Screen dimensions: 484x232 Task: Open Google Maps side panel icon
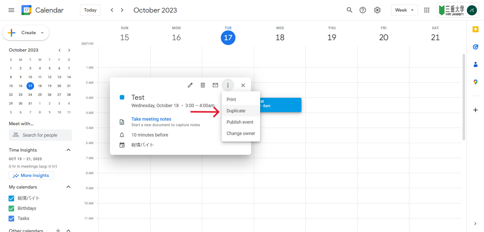click(x=475, y=82)
